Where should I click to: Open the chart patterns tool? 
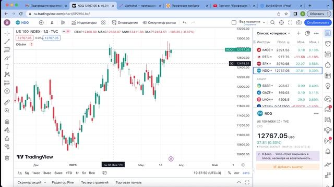pyautogui.click(x=7, y=74)
